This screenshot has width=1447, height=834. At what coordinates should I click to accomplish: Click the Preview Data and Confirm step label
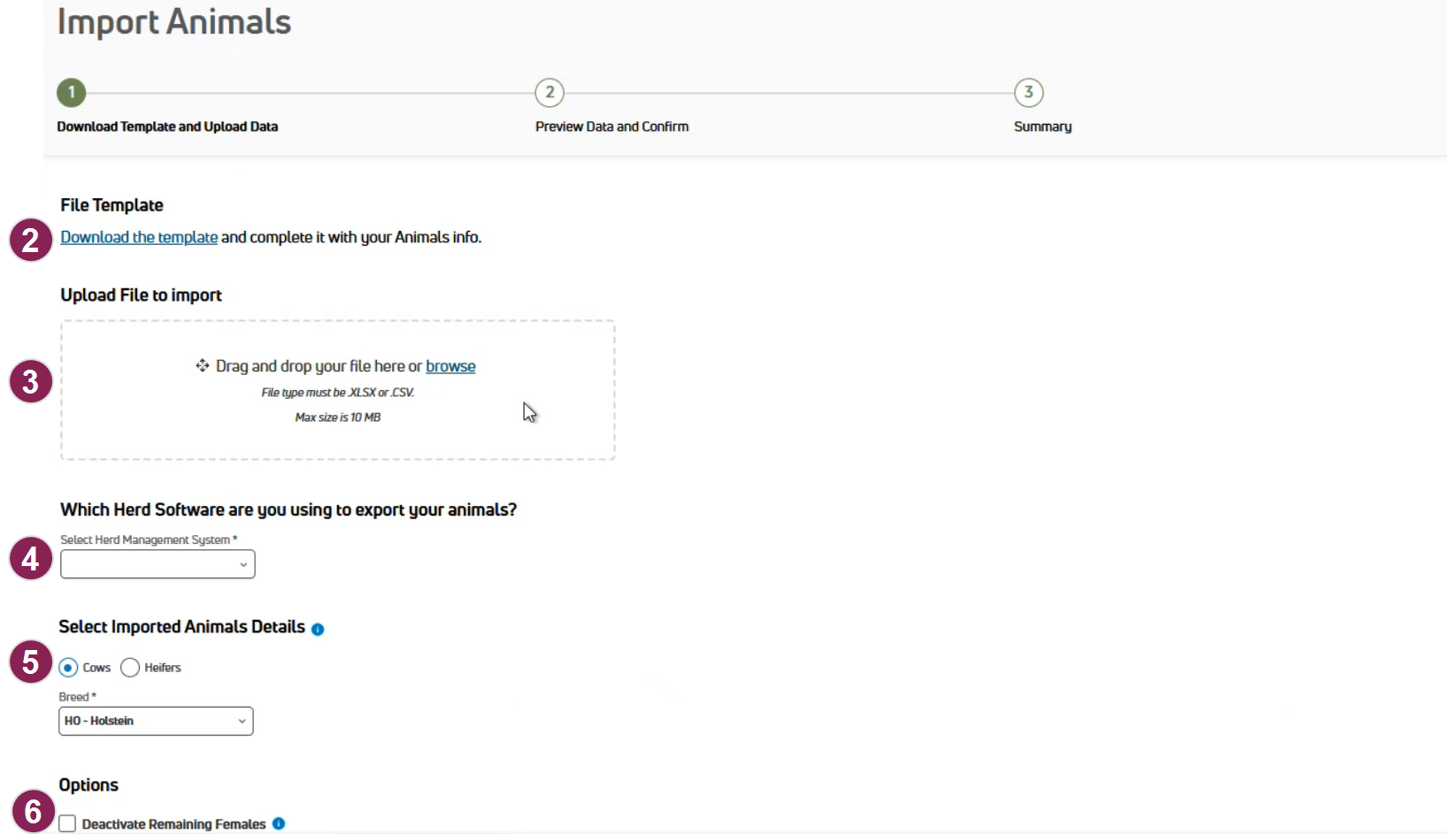[x=612, y=126]
